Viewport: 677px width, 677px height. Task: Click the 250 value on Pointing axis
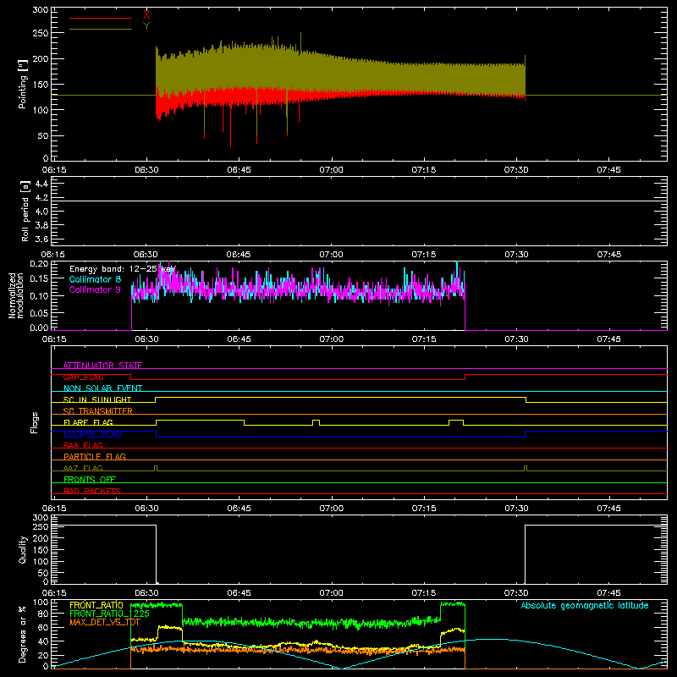coord(41,33)
